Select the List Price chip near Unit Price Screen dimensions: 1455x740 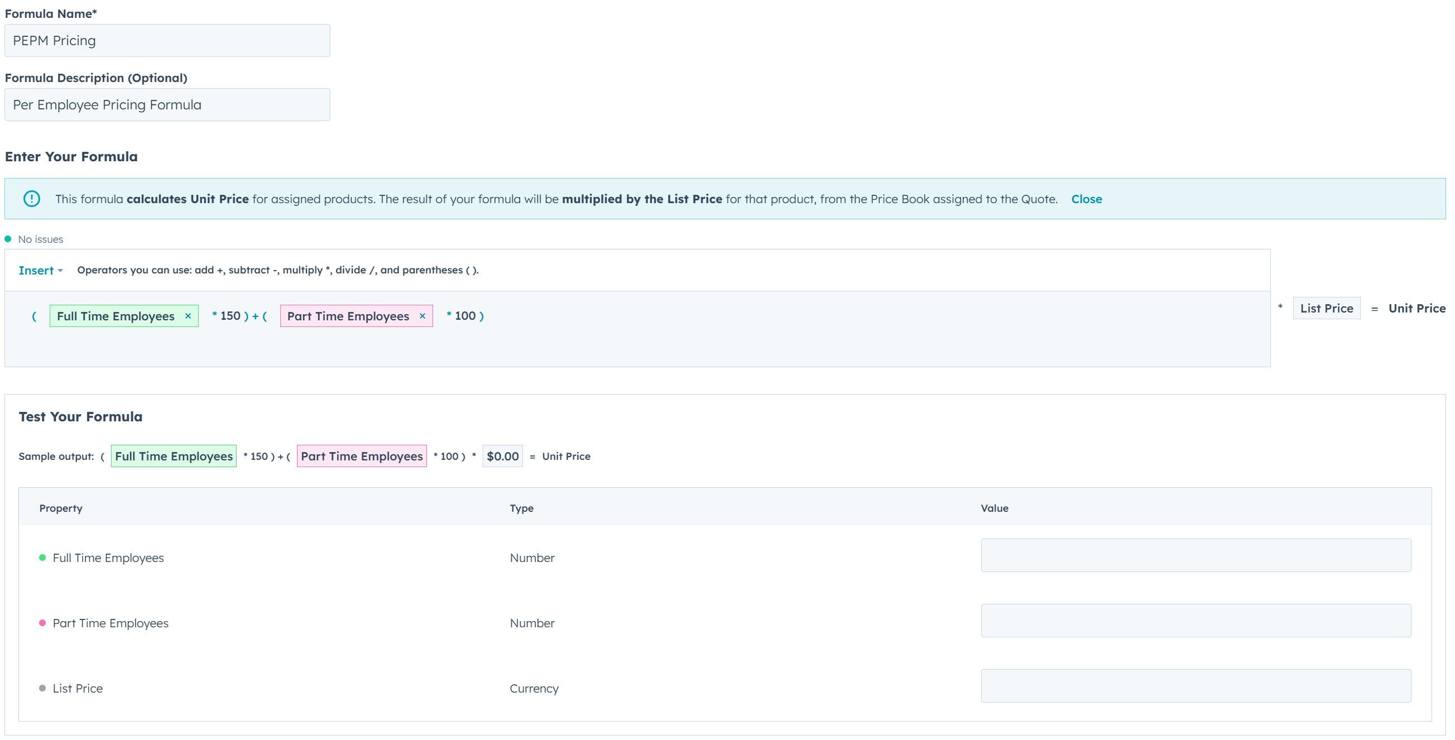click(1326, 308)
